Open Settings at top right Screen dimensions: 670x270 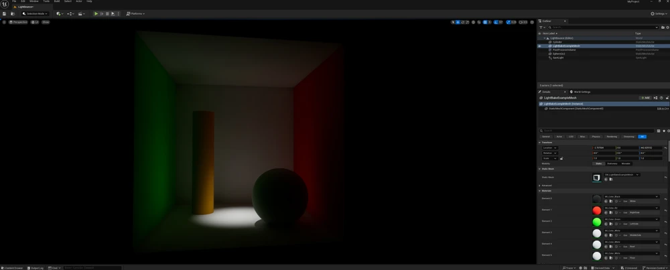click(x=659, y=13)
